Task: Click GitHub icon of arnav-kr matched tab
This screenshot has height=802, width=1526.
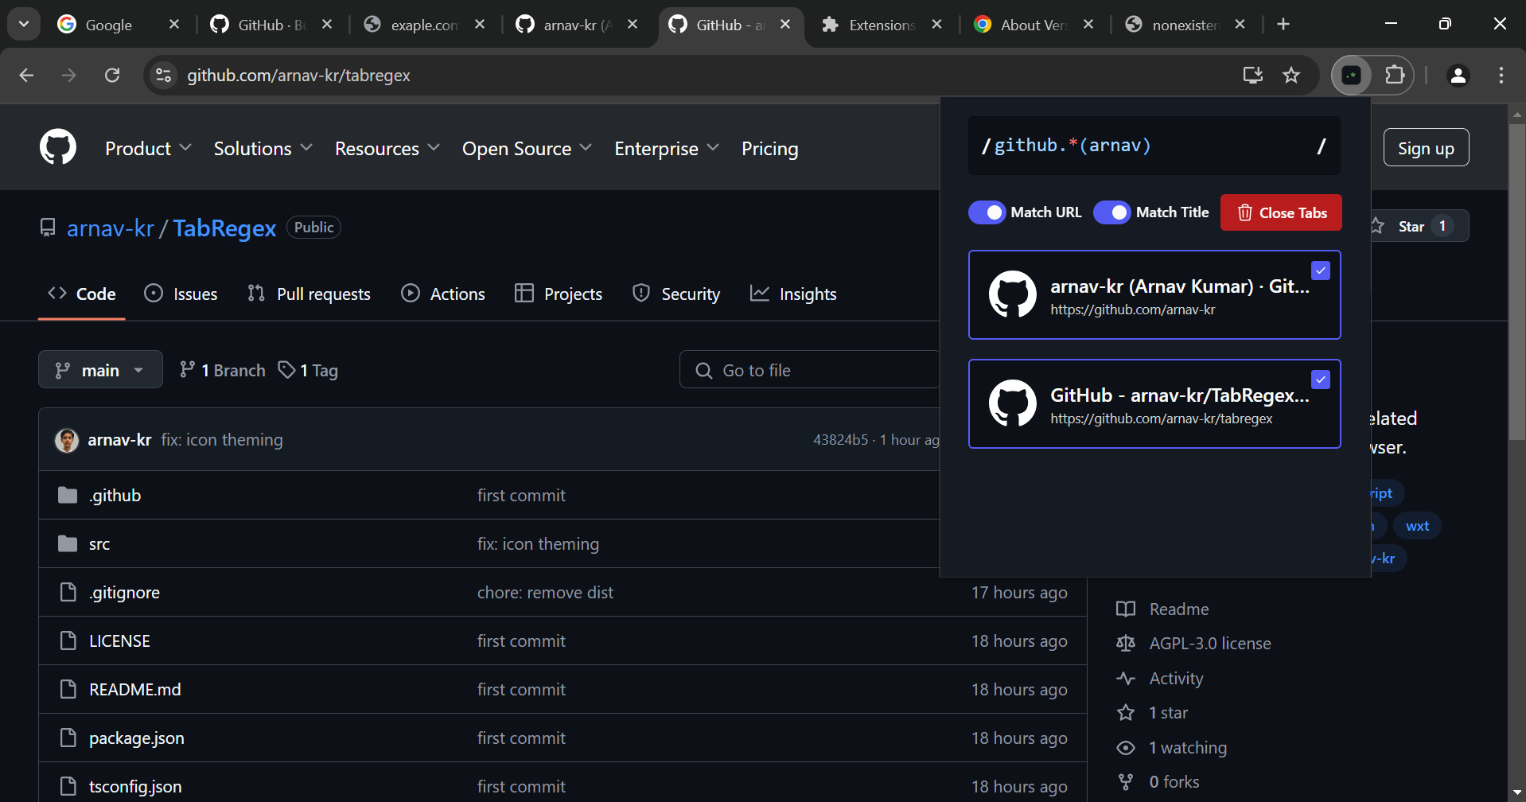Action: pyautogui.click(x=1013, y=294)
